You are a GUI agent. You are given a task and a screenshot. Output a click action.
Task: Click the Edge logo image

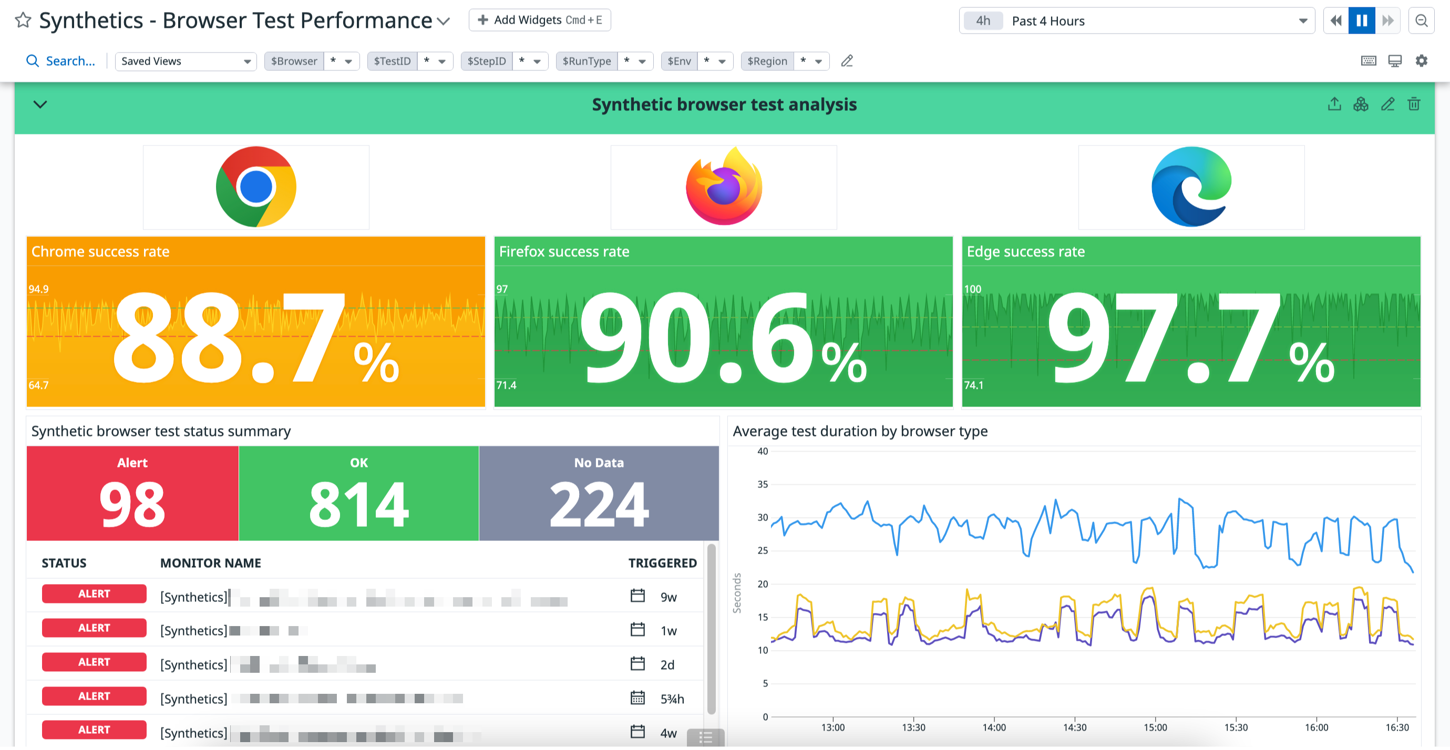tap(1191, 187)
